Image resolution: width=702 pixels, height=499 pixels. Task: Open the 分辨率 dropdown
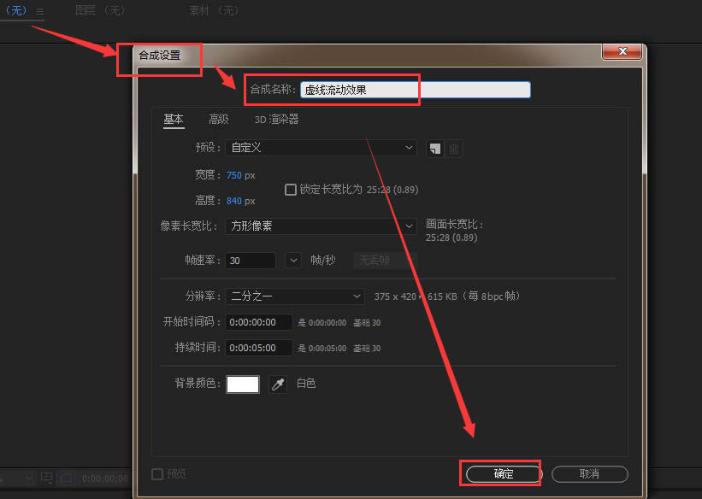click(x=295, y=296)
